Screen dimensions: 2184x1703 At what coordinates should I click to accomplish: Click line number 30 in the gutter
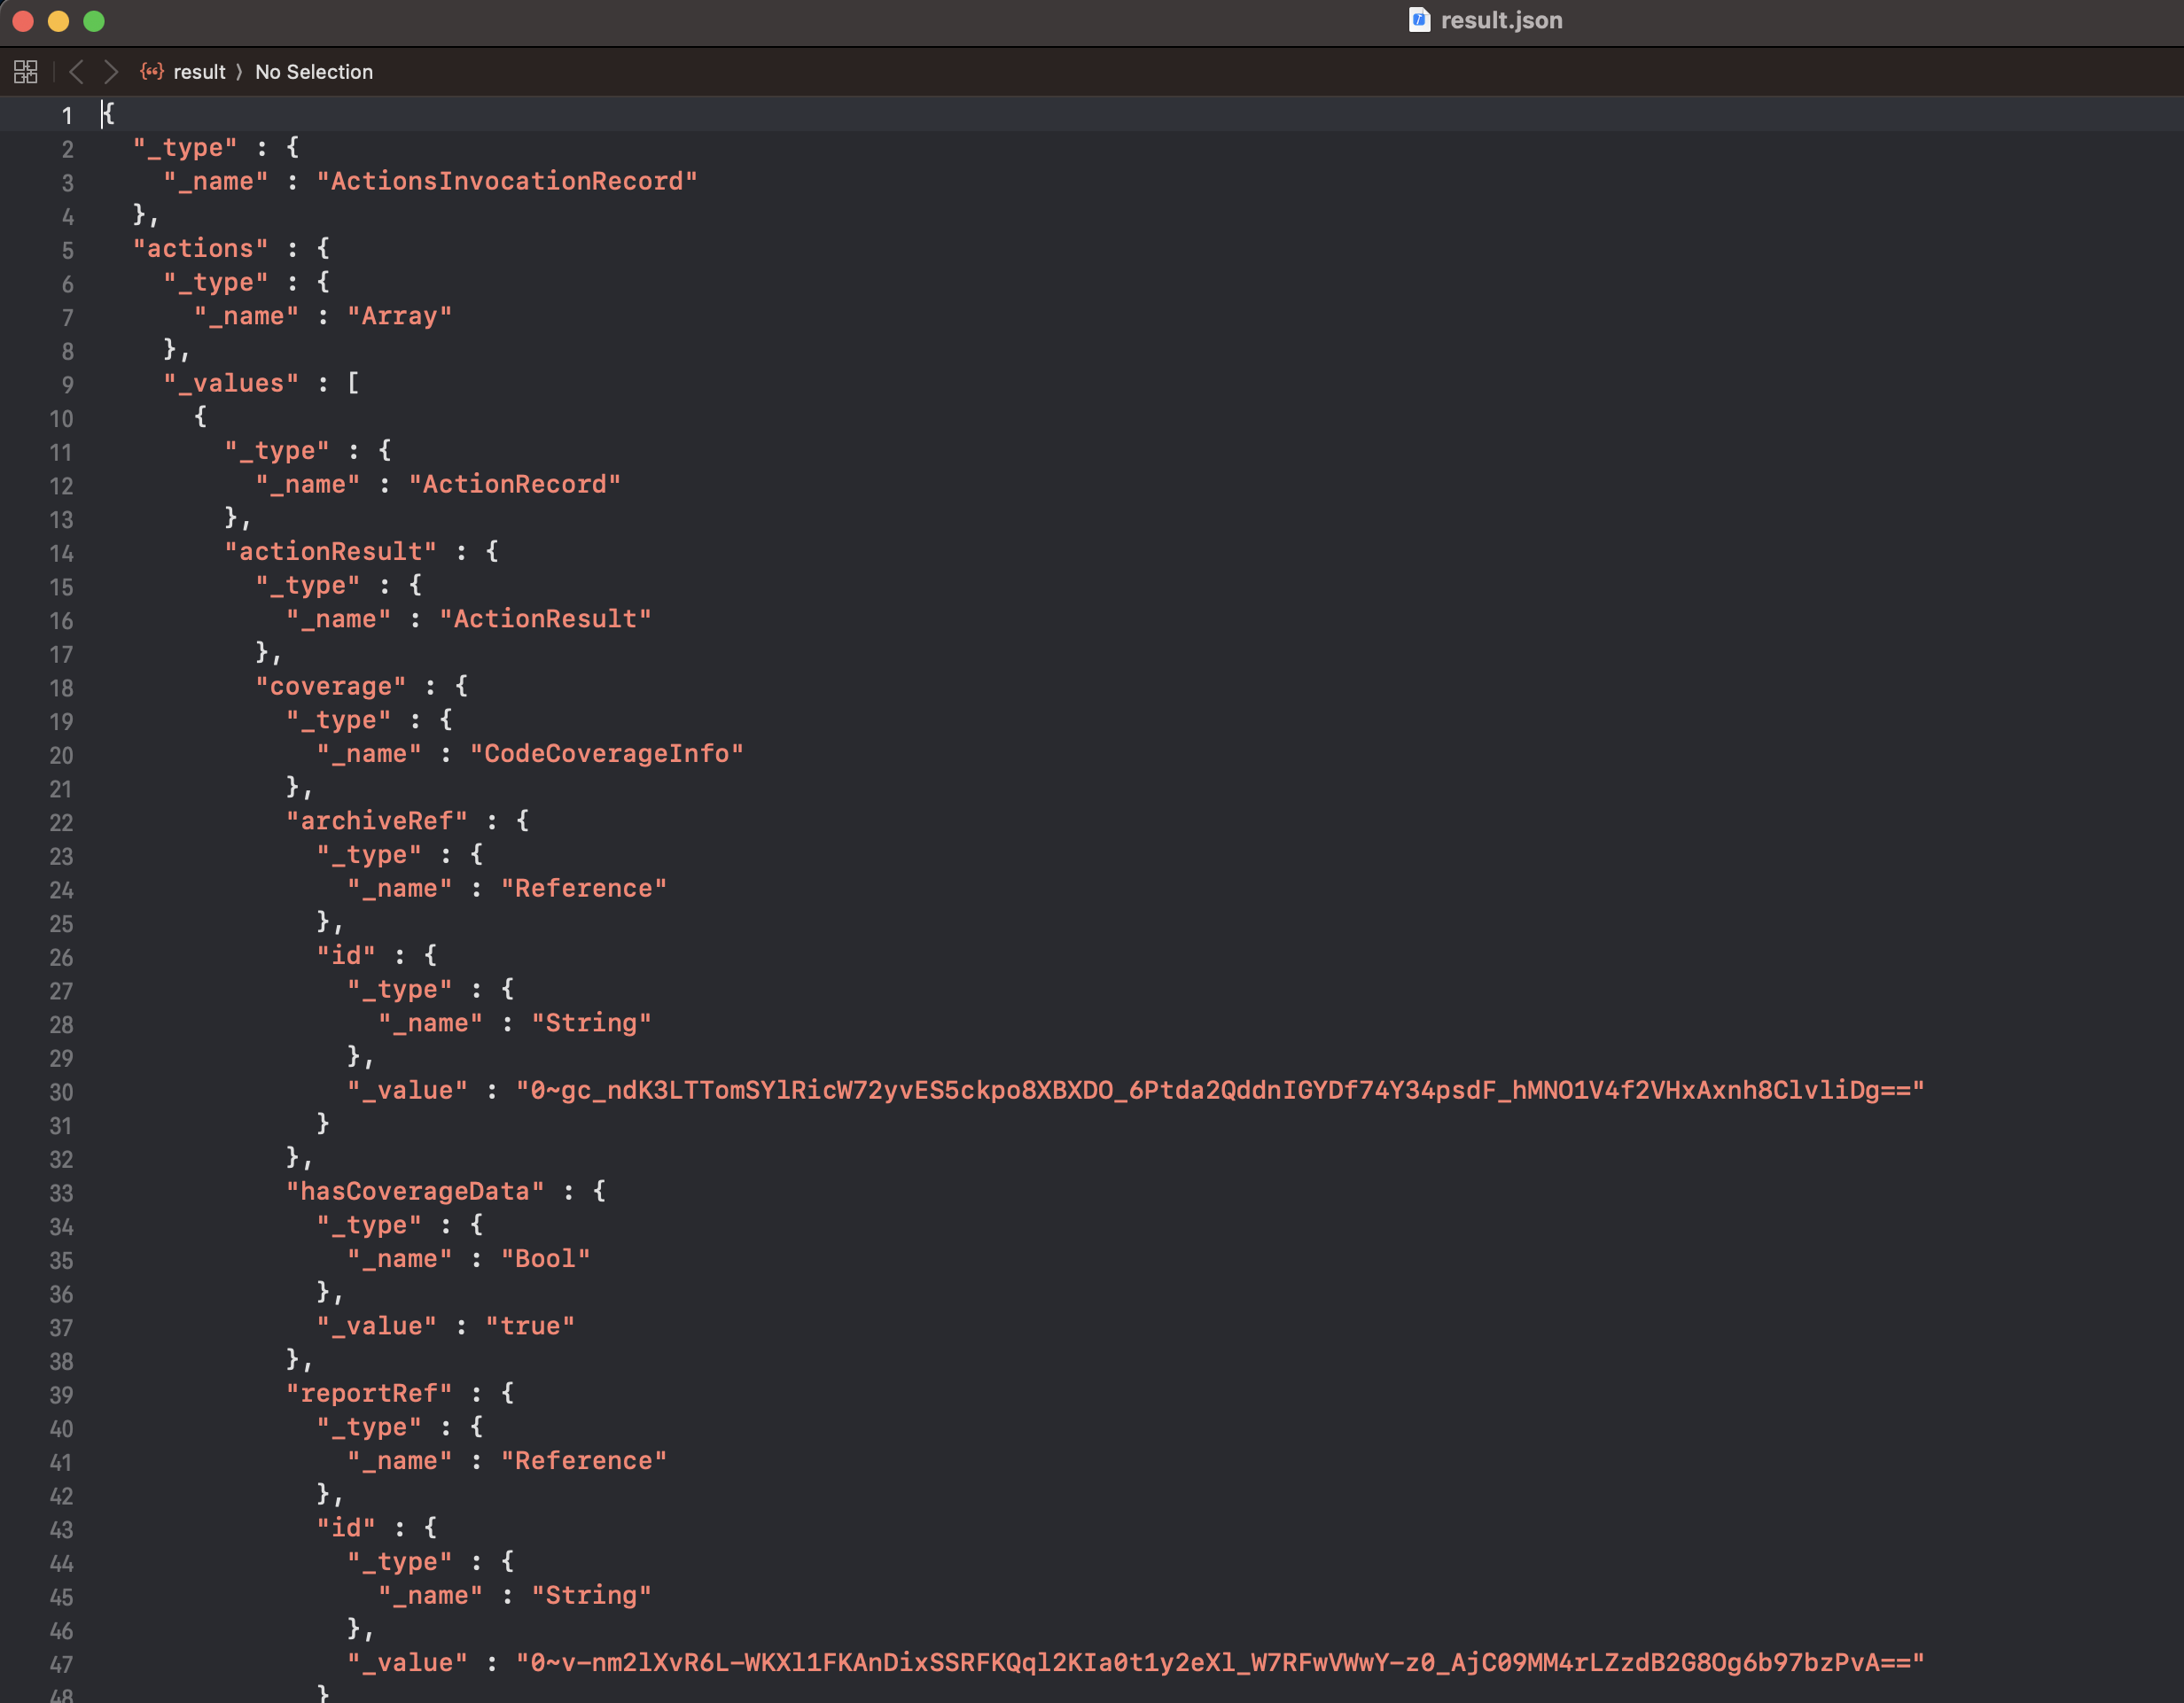pyautogui.click(x=61, y=1093)
